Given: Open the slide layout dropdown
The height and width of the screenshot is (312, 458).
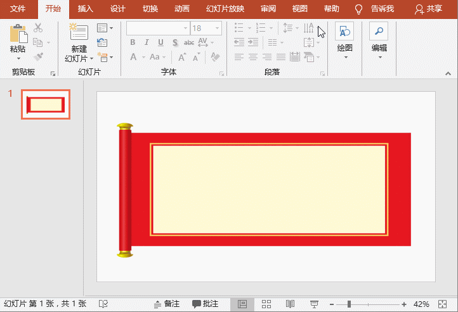Looking at the screenshot, I should pyautogui.click(x=105, y=28).
